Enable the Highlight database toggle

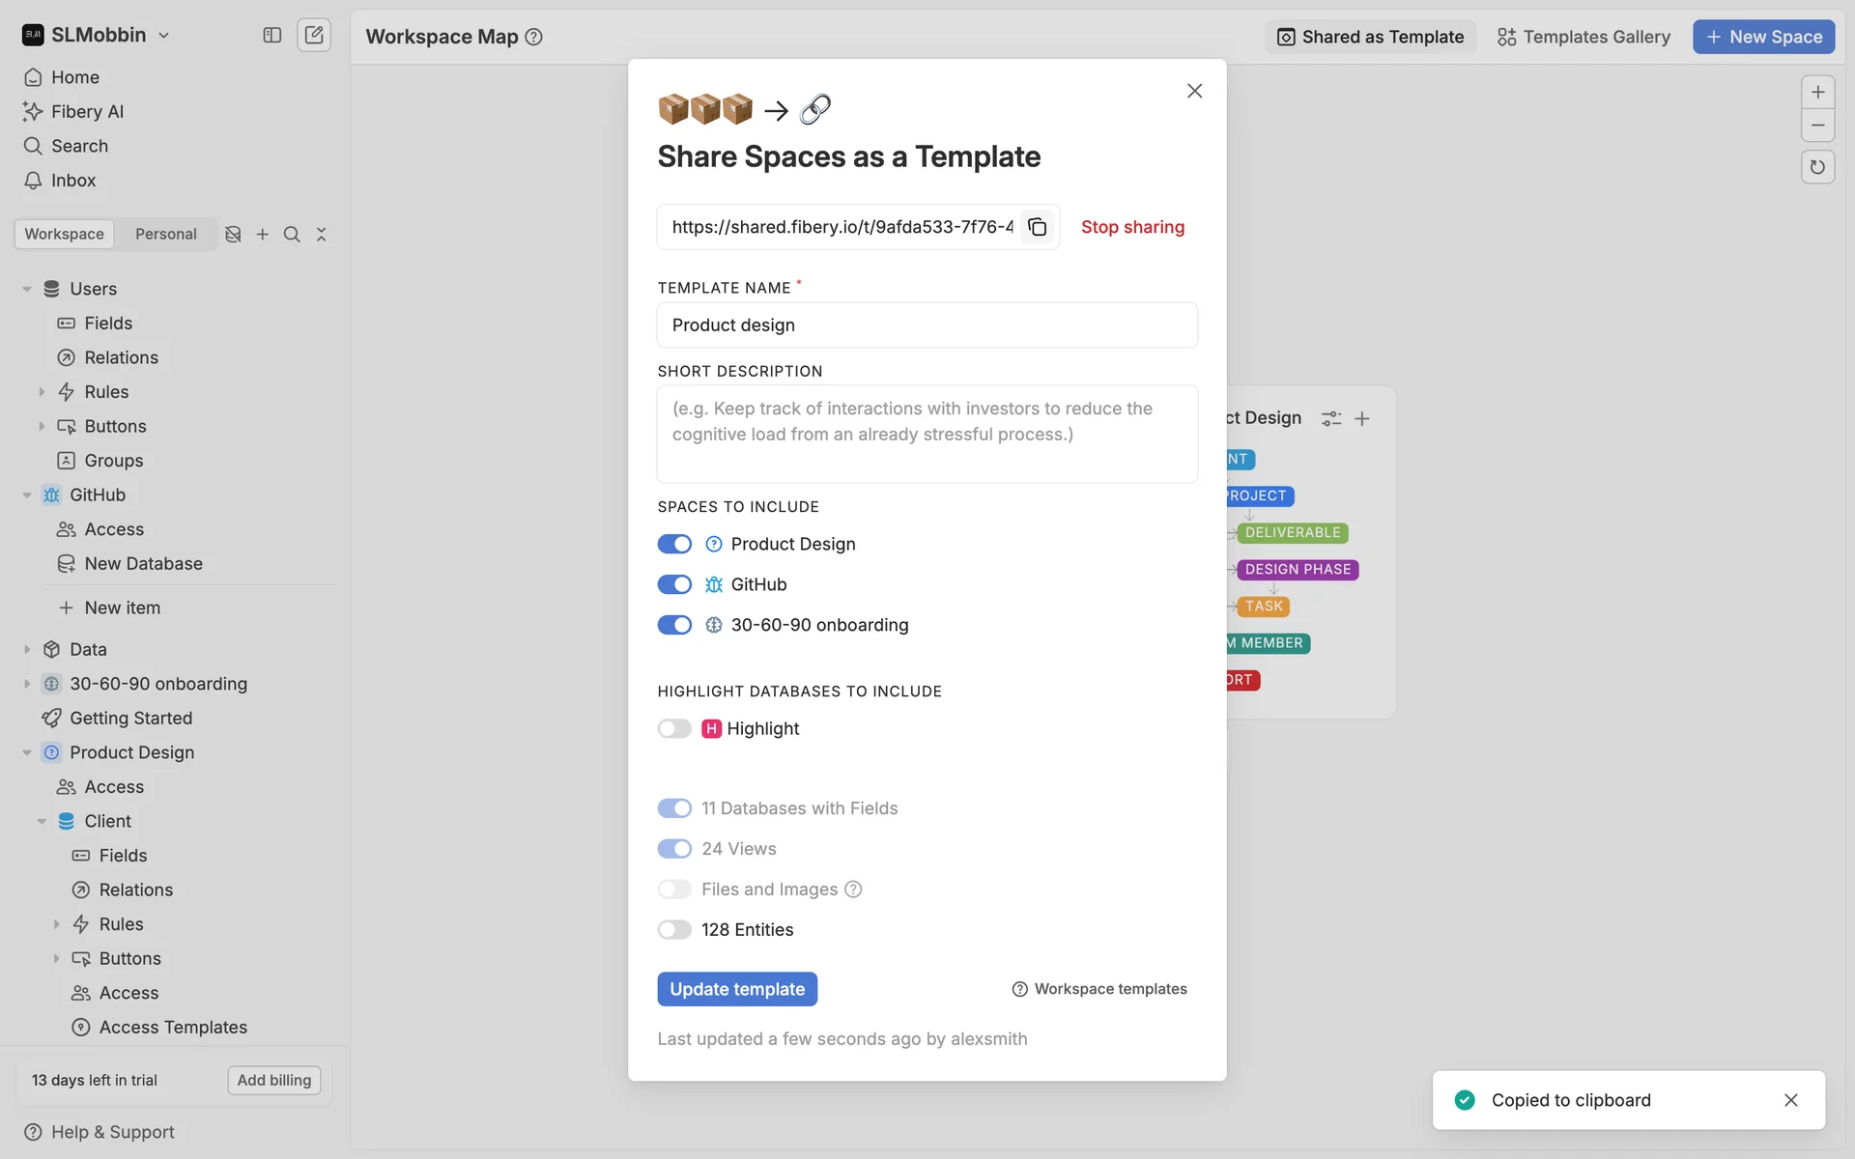point(674,729)
